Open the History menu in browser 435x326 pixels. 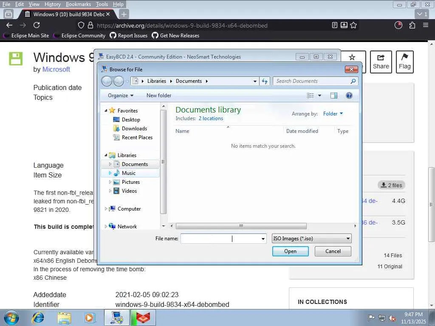52,4
